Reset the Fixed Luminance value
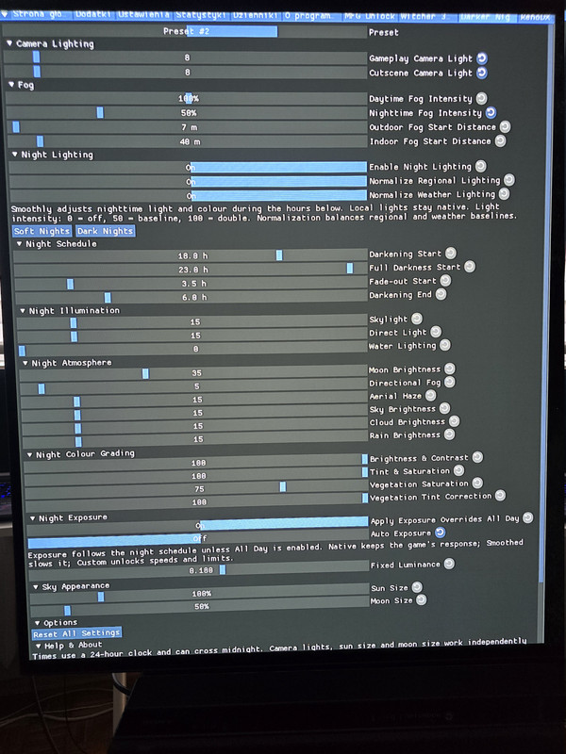The width and height of the screenshot is (566, 754). (449, 564)
